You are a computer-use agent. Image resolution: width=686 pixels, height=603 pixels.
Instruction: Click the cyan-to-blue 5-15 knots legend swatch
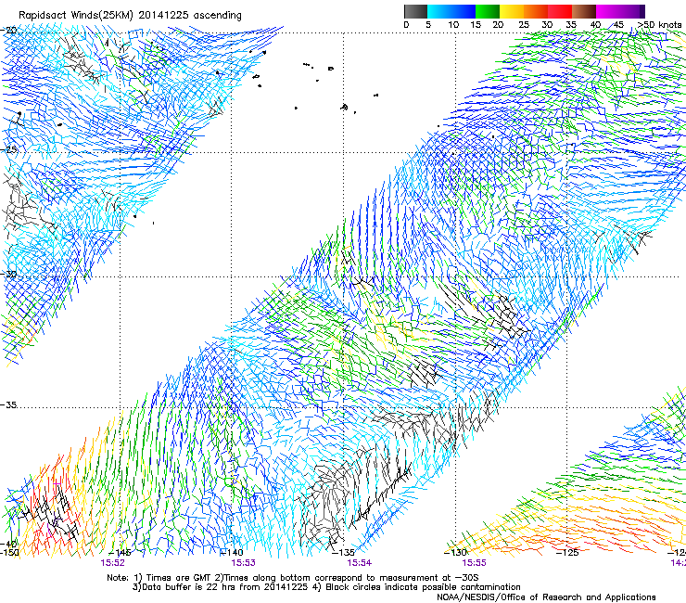coord(451,11)
